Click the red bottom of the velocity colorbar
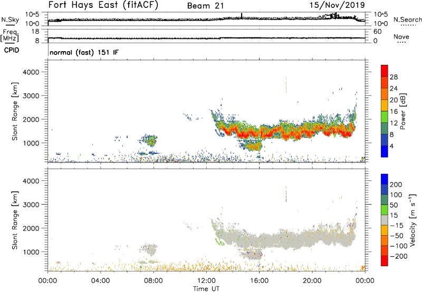The height and width of the screenshot is (292, 422). coord(385,261)
